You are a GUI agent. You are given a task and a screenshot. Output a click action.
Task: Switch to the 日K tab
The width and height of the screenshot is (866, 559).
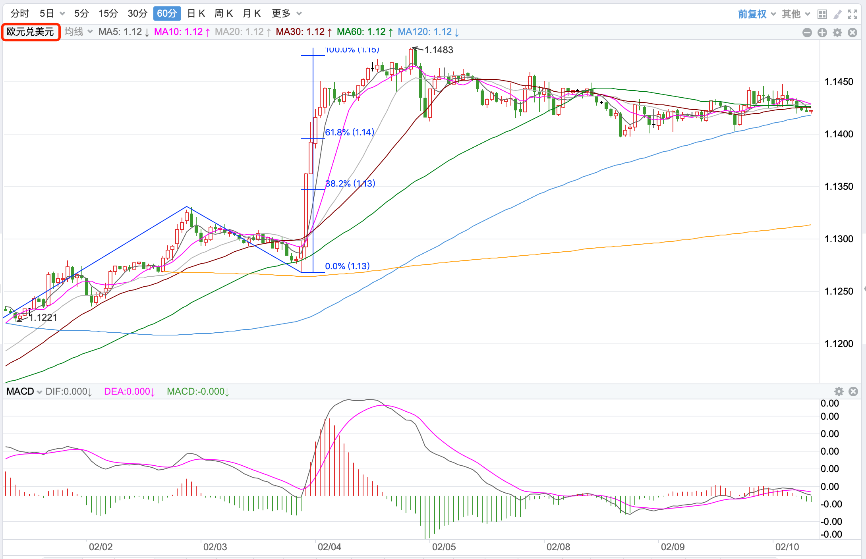pos(196,13)
